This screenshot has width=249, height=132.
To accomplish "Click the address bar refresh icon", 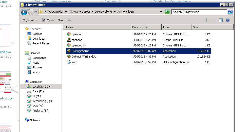I will click(x=167, y=12).
